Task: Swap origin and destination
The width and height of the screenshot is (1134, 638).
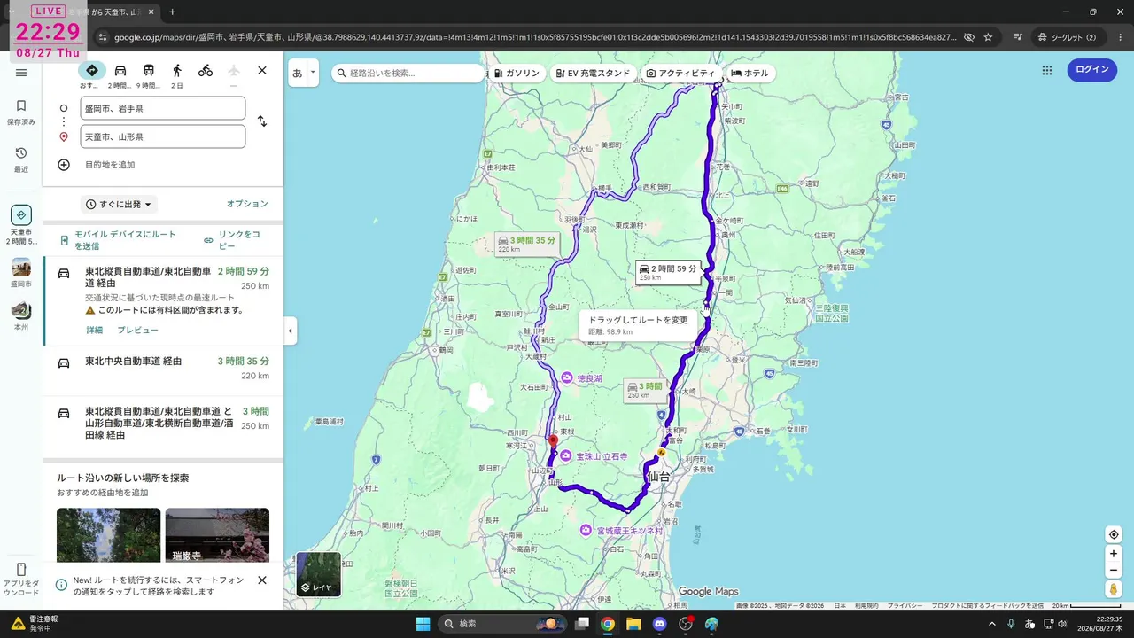Action: tap(262, 121)
